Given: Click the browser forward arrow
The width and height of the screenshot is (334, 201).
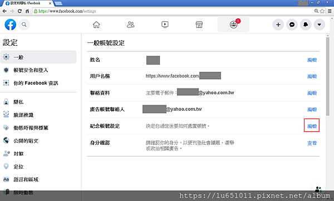Looking at the screenshot, I should coord(12,11).
